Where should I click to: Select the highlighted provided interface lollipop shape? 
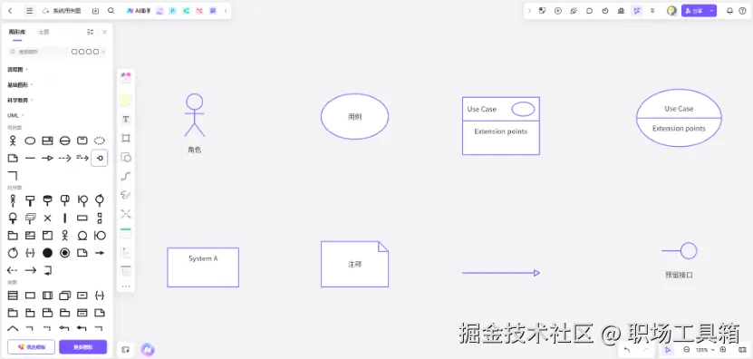tap(100, 158)
